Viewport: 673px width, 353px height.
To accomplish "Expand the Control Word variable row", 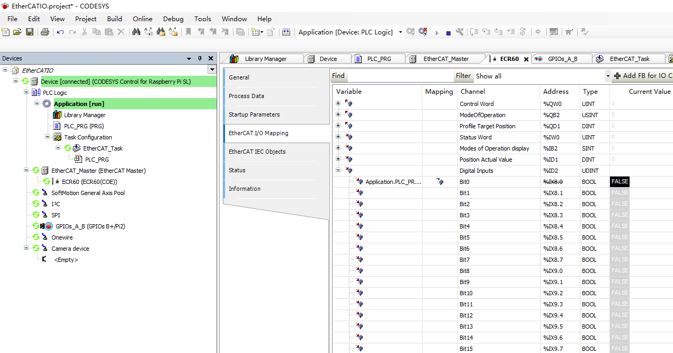I will tap(338, 104).
